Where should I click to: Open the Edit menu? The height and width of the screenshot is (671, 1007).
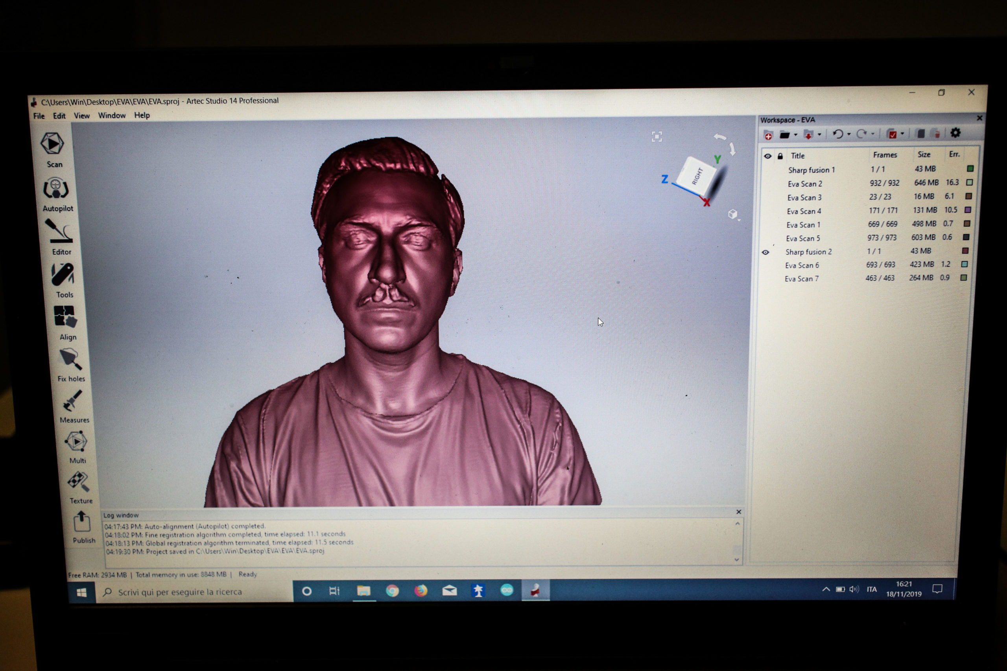[59, 116]
